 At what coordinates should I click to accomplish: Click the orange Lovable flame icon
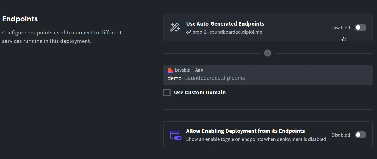pos(170,70)
